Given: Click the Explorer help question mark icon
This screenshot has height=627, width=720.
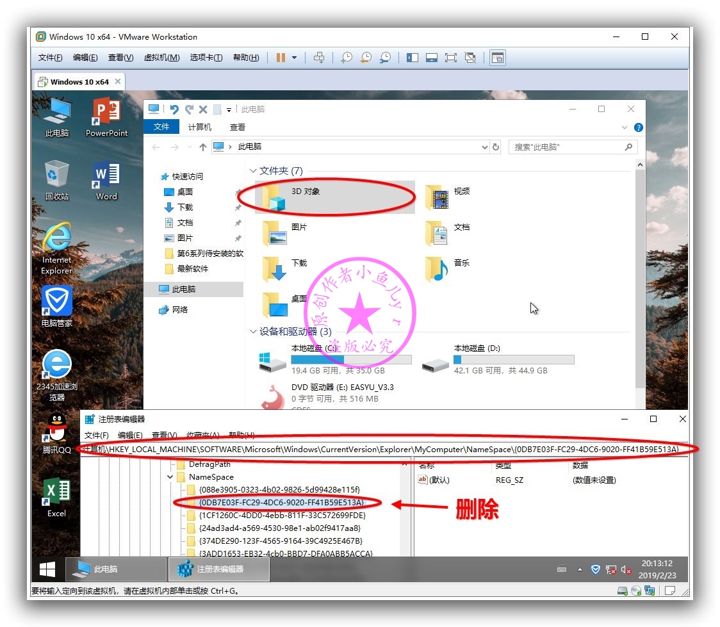Looking at the screenshot, I should pos(638,127).
